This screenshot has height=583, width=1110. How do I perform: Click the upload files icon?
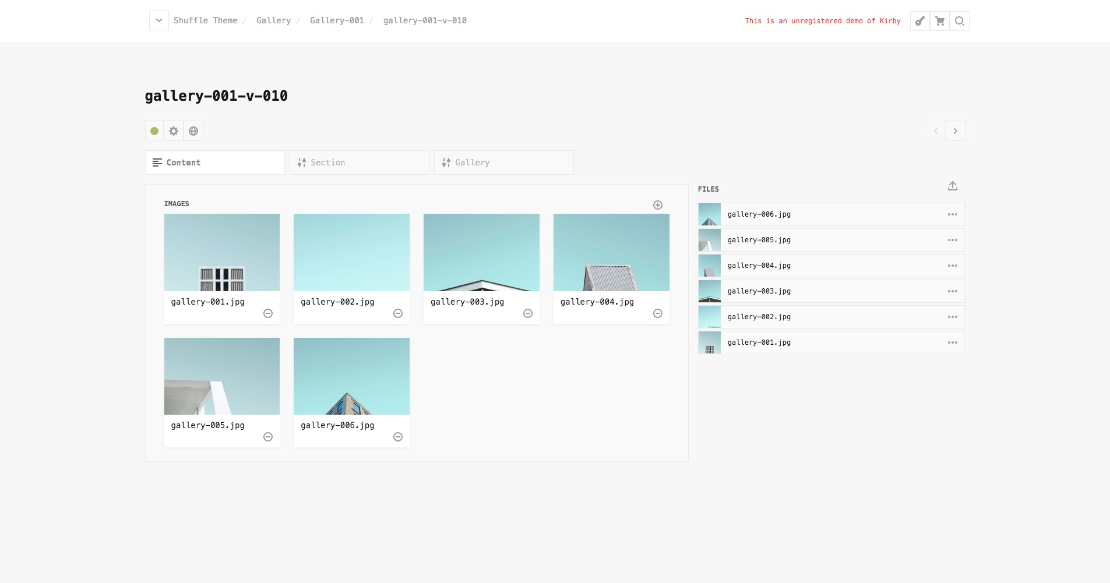coord(952,186)
